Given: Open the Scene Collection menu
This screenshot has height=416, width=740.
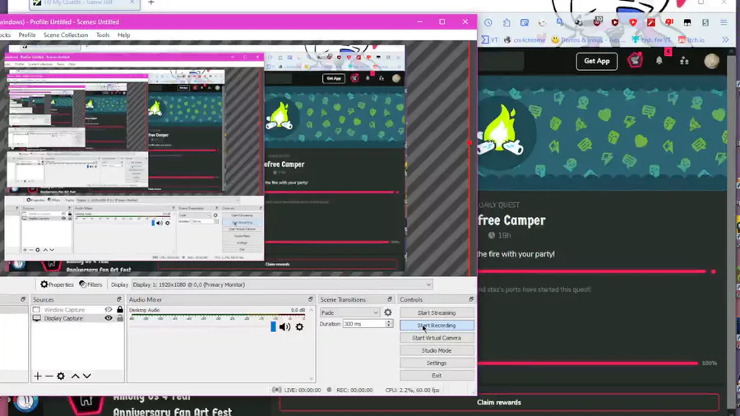Looking at the screenshot, I should [x=66, y=35].
